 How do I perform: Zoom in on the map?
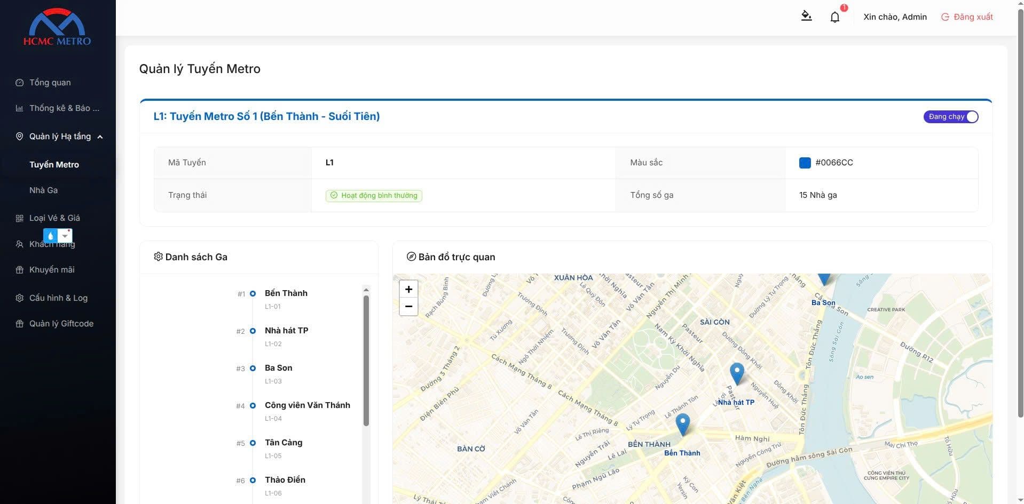click(408, 289)
